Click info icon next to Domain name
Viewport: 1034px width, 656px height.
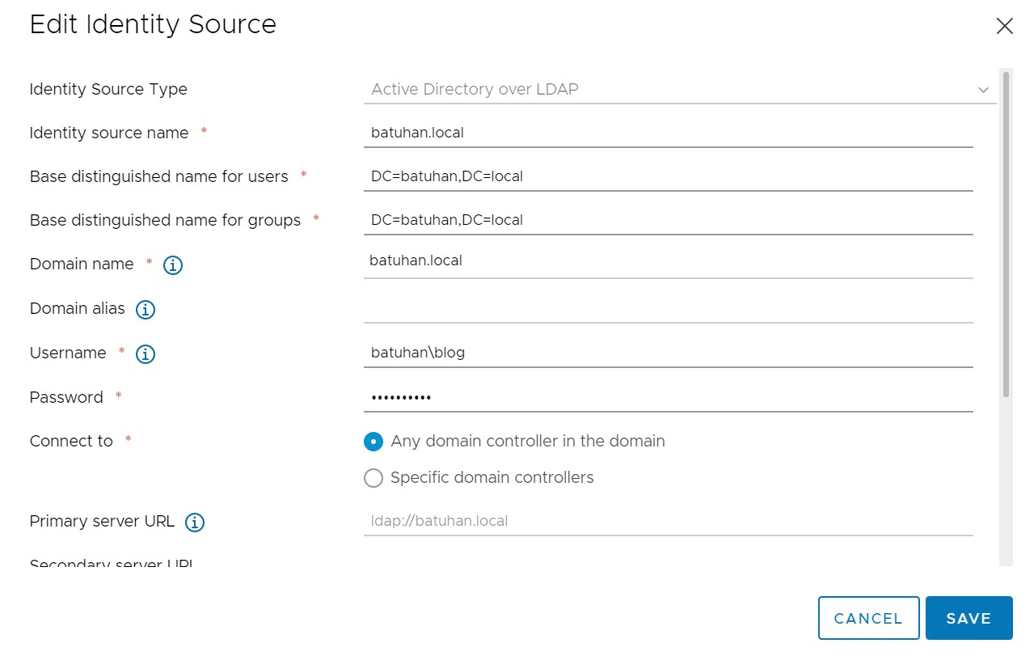(173, 265)
